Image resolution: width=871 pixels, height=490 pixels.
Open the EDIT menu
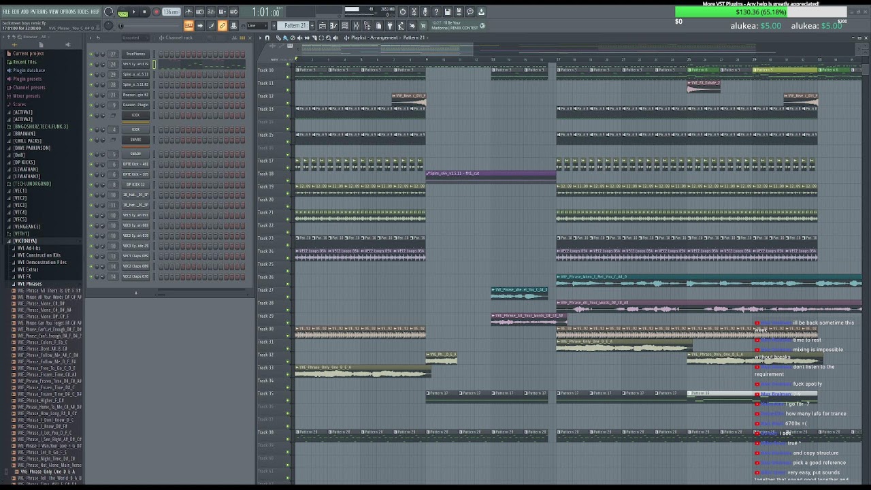pos(16,12)
